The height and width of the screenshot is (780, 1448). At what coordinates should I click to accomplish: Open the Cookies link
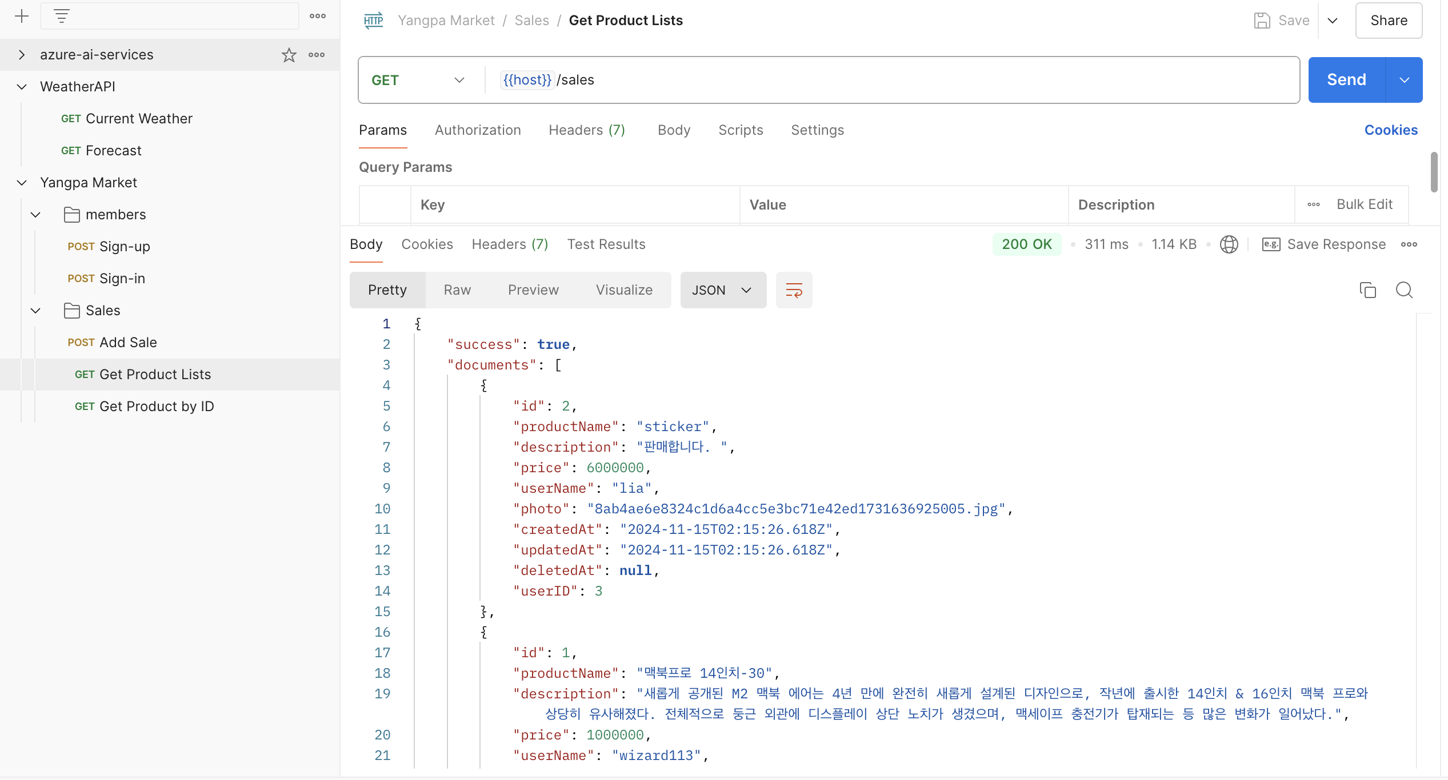(x=1390, y=130)
